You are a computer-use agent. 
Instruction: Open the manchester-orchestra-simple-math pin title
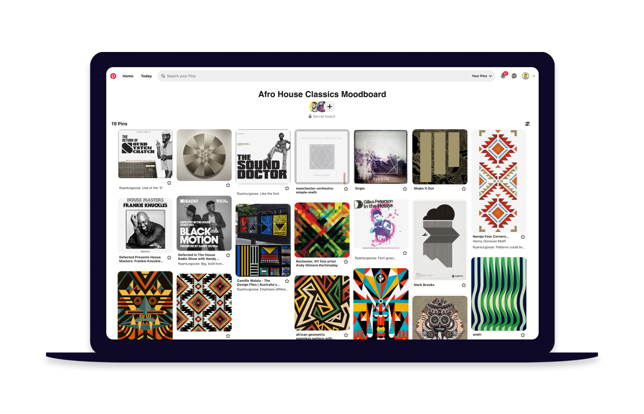[x=315, y=190]
